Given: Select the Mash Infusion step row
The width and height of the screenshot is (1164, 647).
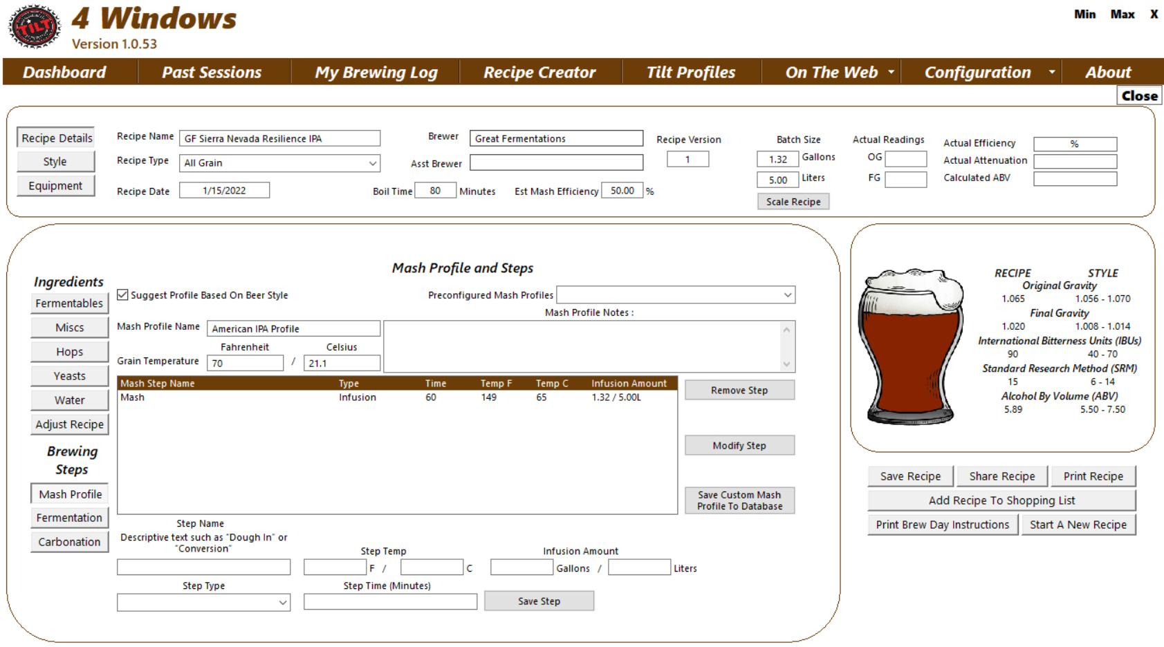Looking at the screenshot, I should (397, 397).
